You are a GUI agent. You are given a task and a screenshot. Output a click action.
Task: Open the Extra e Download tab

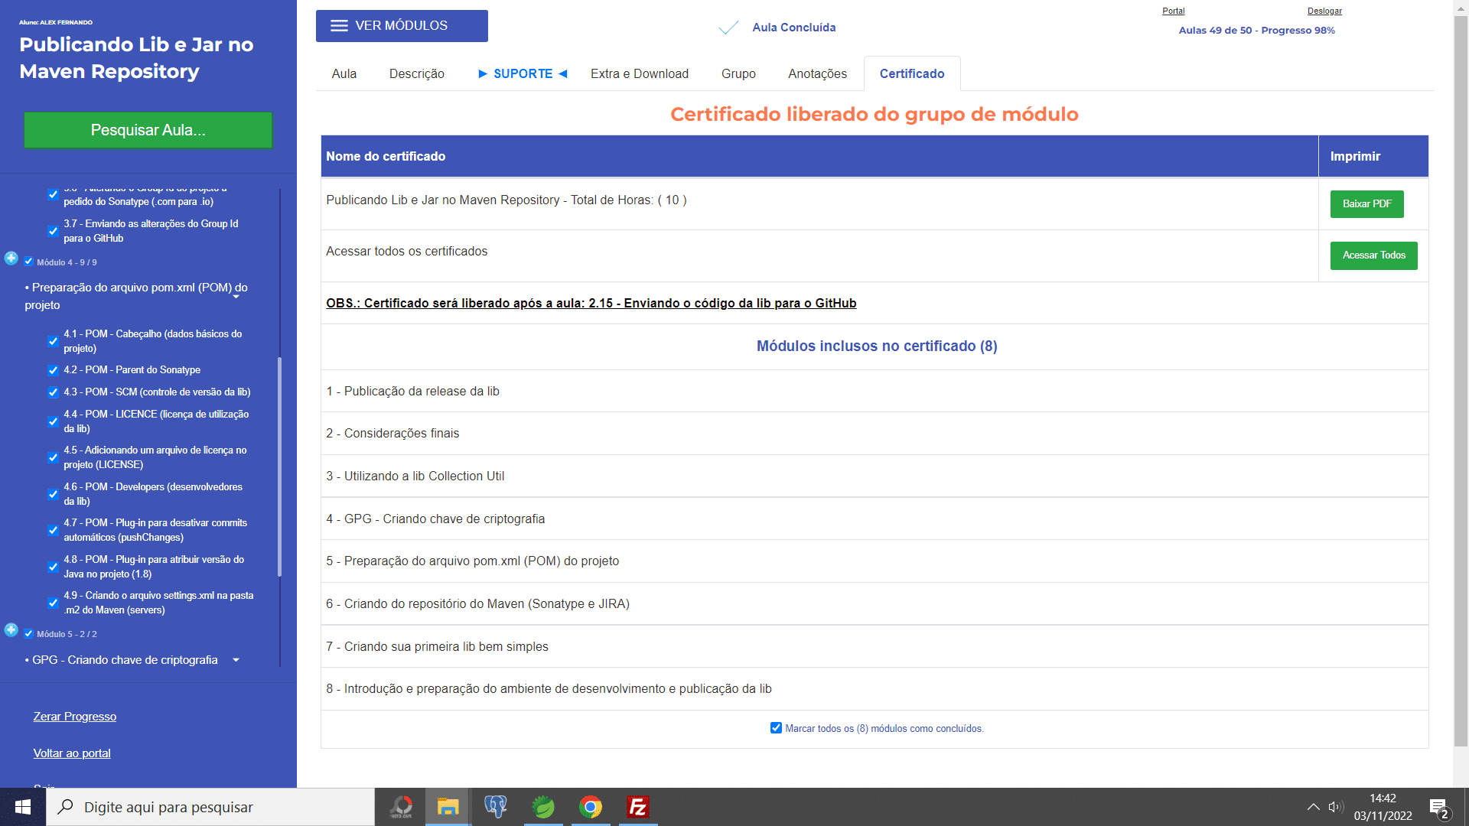click(x=640, y=73)
